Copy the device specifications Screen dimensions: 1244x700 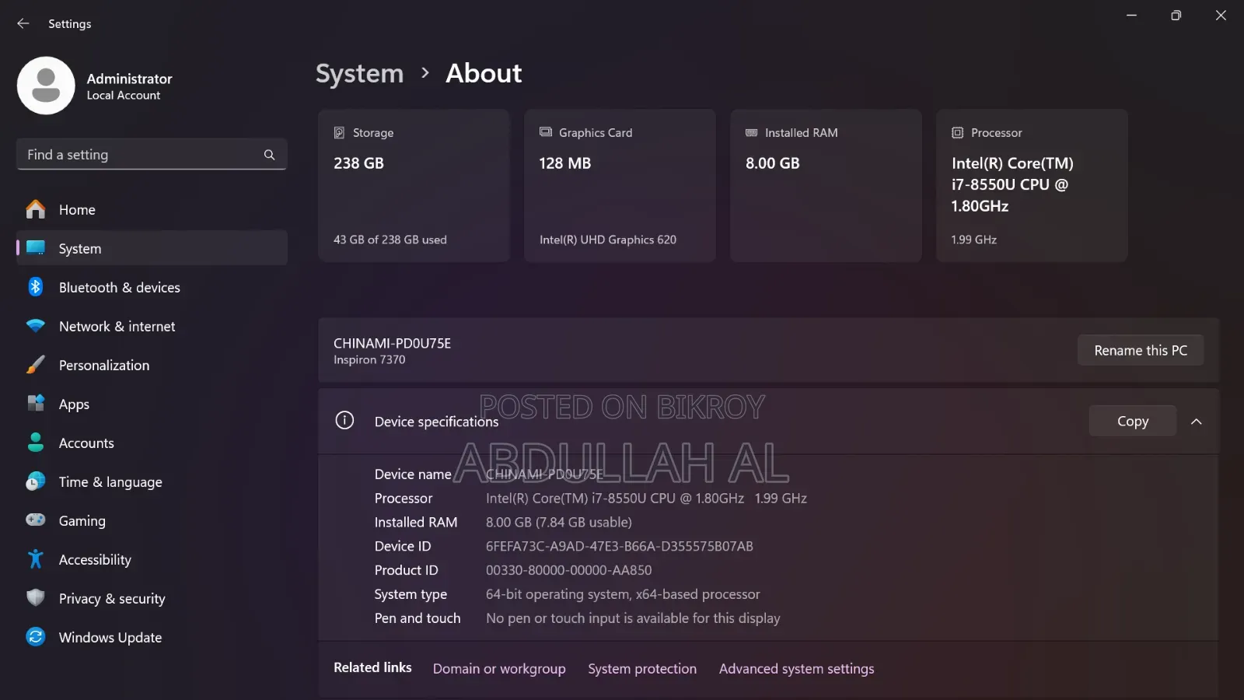coord(1132,421)
